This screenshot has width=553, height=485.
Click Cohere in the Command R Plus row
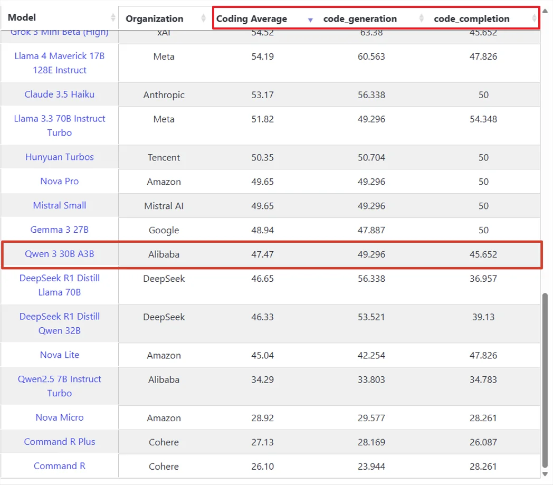pyautogui.click(x=164, y=442)
